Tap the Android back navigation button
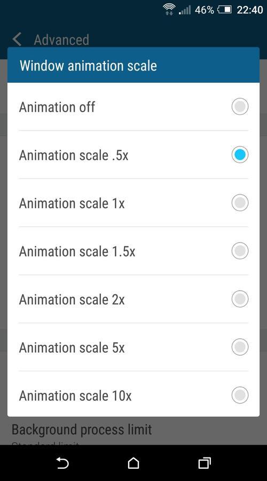This screenshot has height=481, width=267. coord(62,463)
